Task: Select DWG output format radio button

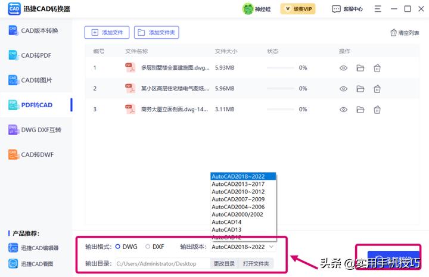Action: [117, 247]
